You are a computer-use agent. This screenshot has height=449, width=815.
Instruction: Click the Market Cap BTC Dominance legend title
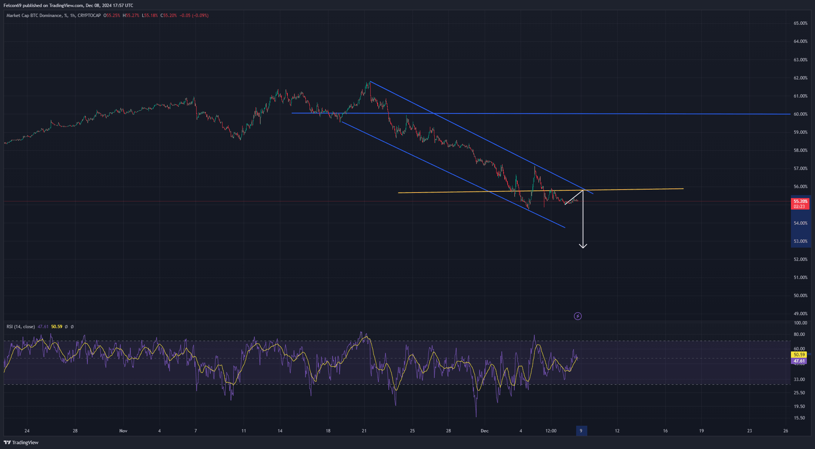click(x=34, y=16)
